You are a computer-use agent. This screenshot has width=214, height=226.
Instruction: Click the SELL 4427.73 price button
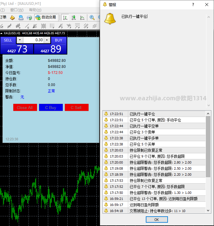(17, 49)
